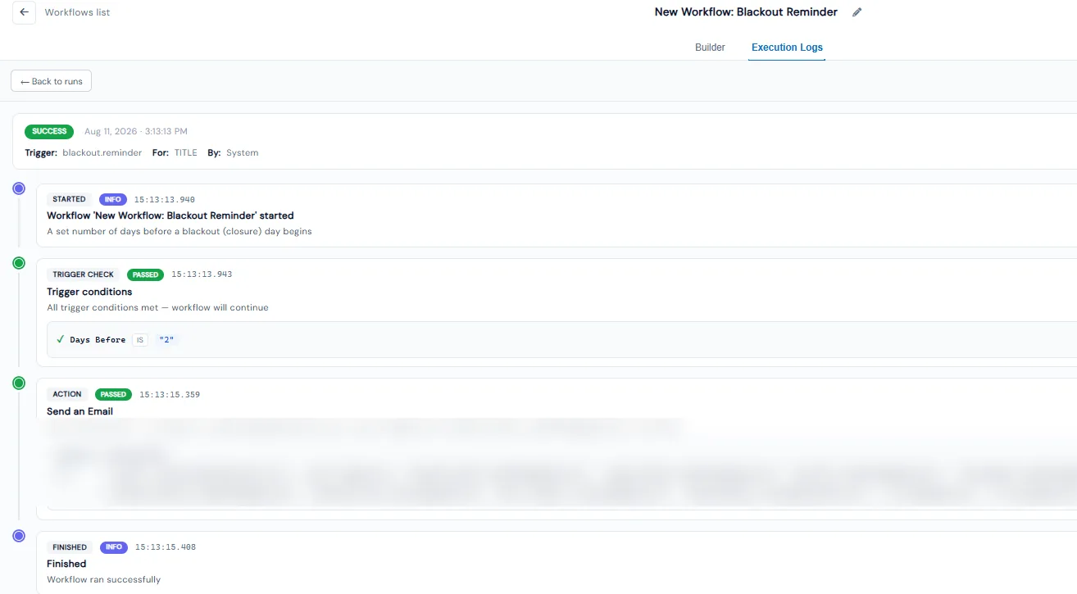Click the INFO badge in the STARTED step

tap(113, 199)
